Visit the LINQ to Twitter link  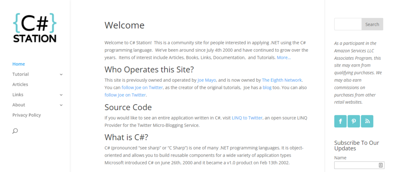(247, 118)
